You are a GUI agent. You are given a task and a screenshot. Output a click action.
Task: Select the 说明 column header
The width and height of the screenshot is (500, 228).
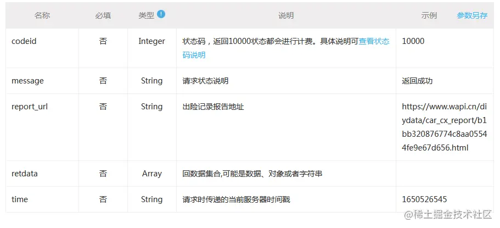(286, 15)
